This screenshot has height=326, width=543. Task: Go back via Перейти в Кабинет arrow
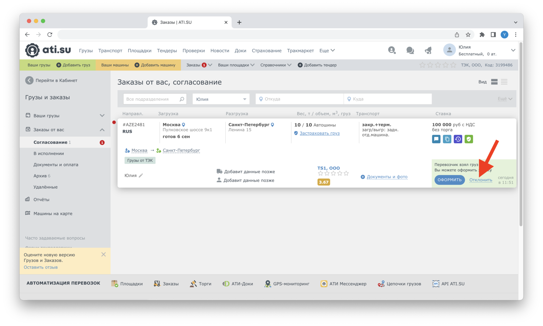29,80
